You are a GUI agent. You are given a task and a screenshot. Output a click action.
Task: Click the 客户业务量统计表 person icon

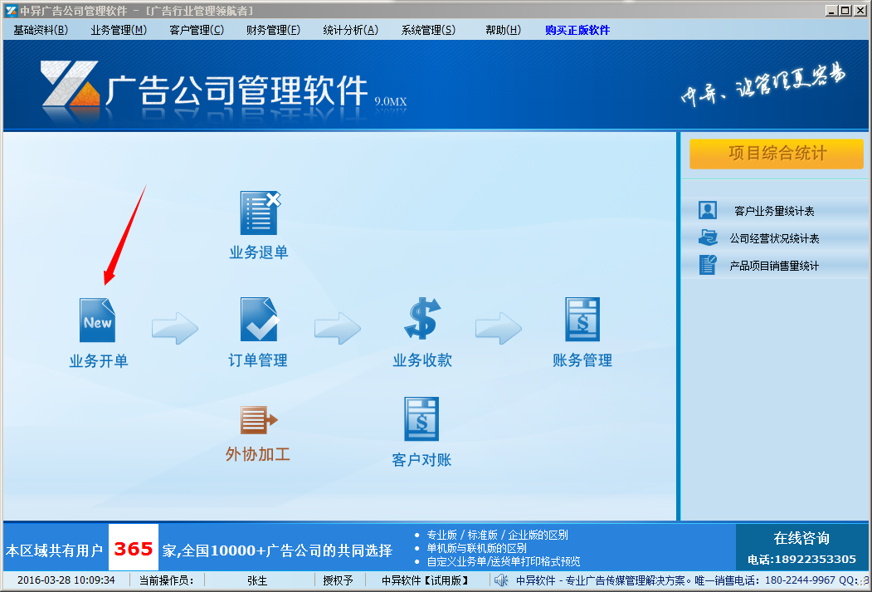pyautogui.click(x=707, y=211)
